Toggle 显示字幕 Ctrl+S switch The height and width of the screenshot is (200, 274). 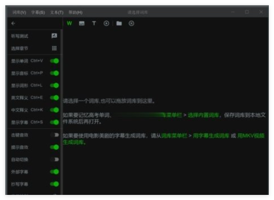click(54, 122)
